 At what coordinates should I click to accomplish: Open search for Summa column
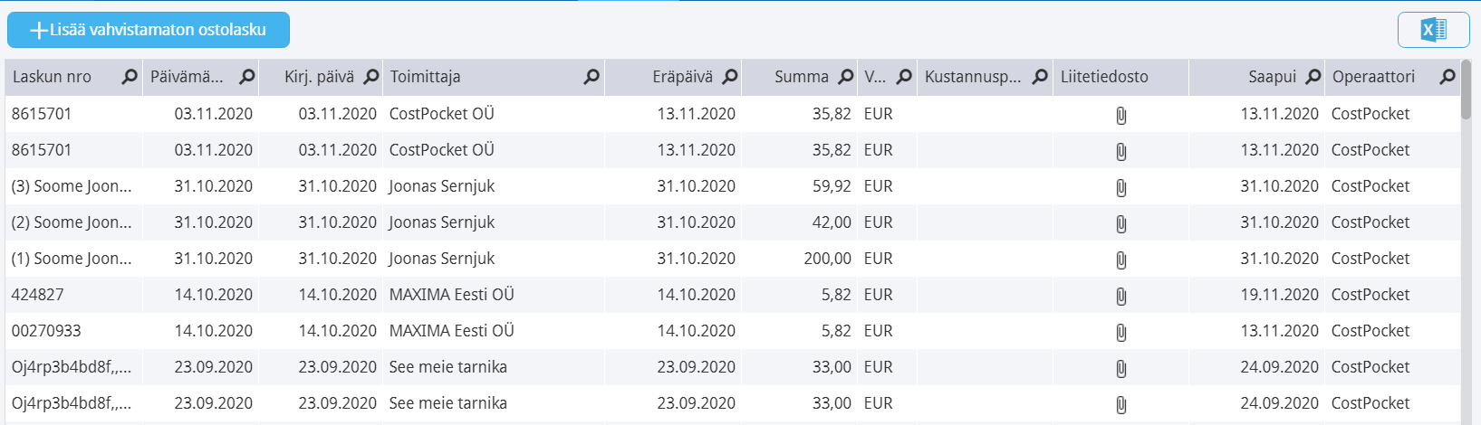coord(846,77)
